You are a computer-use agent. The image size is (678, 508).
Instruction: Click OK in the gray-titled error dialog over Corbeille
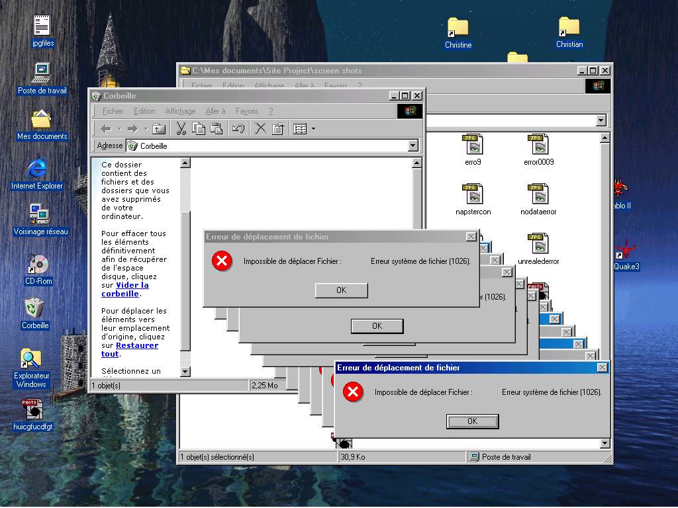[x=341, y=290]
